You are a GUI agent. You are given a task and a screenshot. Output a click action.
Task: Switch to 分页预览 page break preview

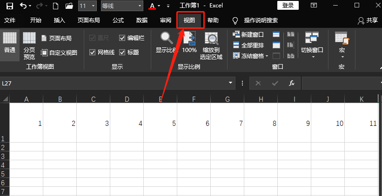pyautogui.click(x=29, y=46)
